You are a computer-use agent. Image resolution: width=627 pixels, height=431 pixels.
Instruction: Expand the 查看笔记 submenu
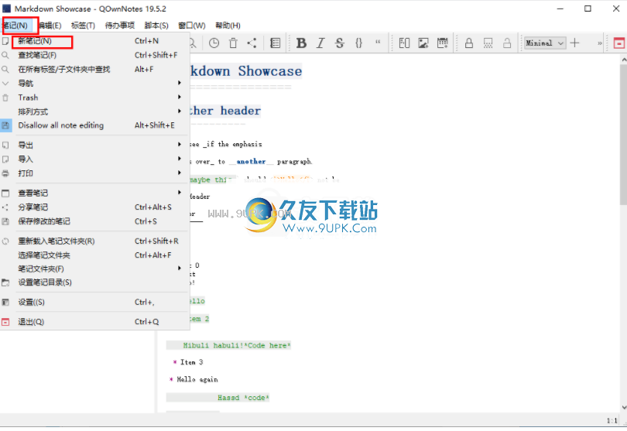point(94,193)
